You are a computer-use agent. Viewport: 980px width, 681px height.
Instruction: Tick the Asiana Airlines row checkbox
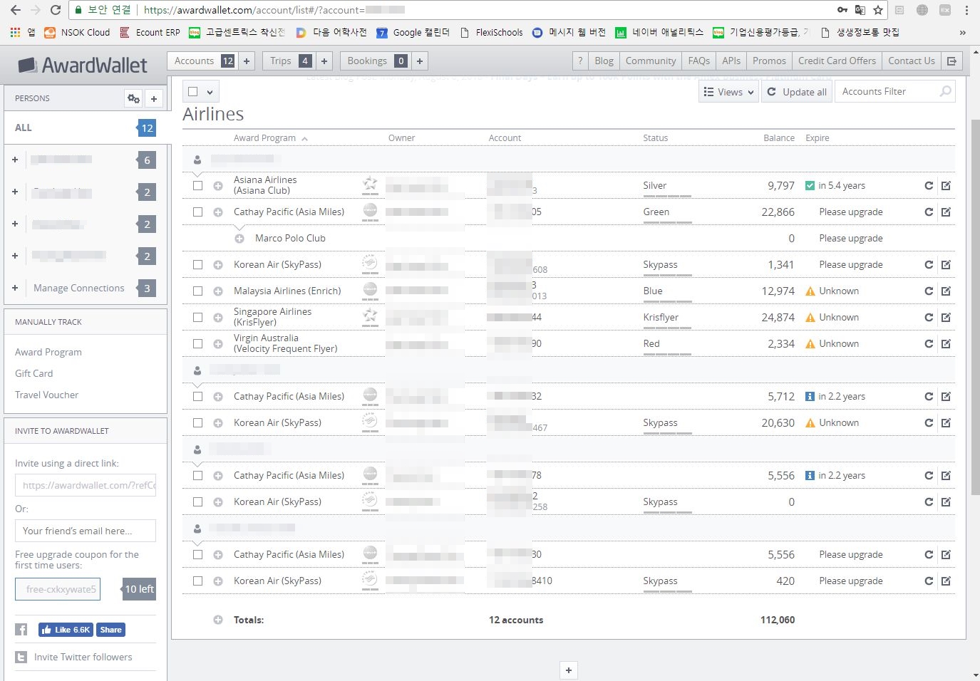198,185
